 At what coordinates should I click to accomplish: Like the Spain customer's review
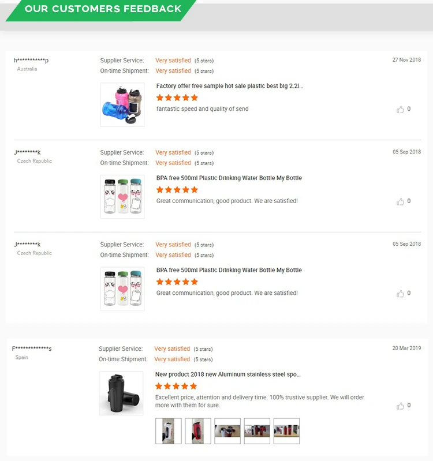400,406
